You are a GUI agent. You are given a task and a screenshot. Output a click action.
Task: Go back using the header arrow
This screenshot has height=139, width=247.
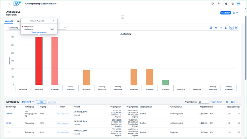pyautogui.click(x=9, y=4)
